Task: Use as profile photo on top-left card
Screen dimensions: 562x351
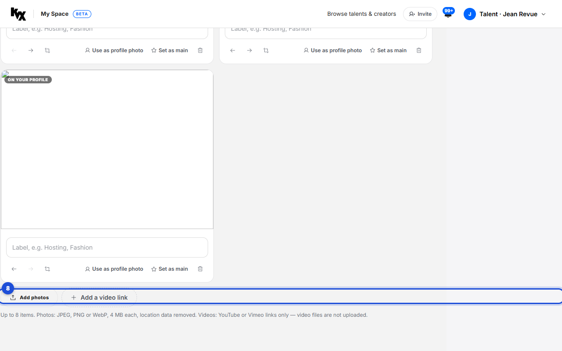Action: [x=114, y=50]
